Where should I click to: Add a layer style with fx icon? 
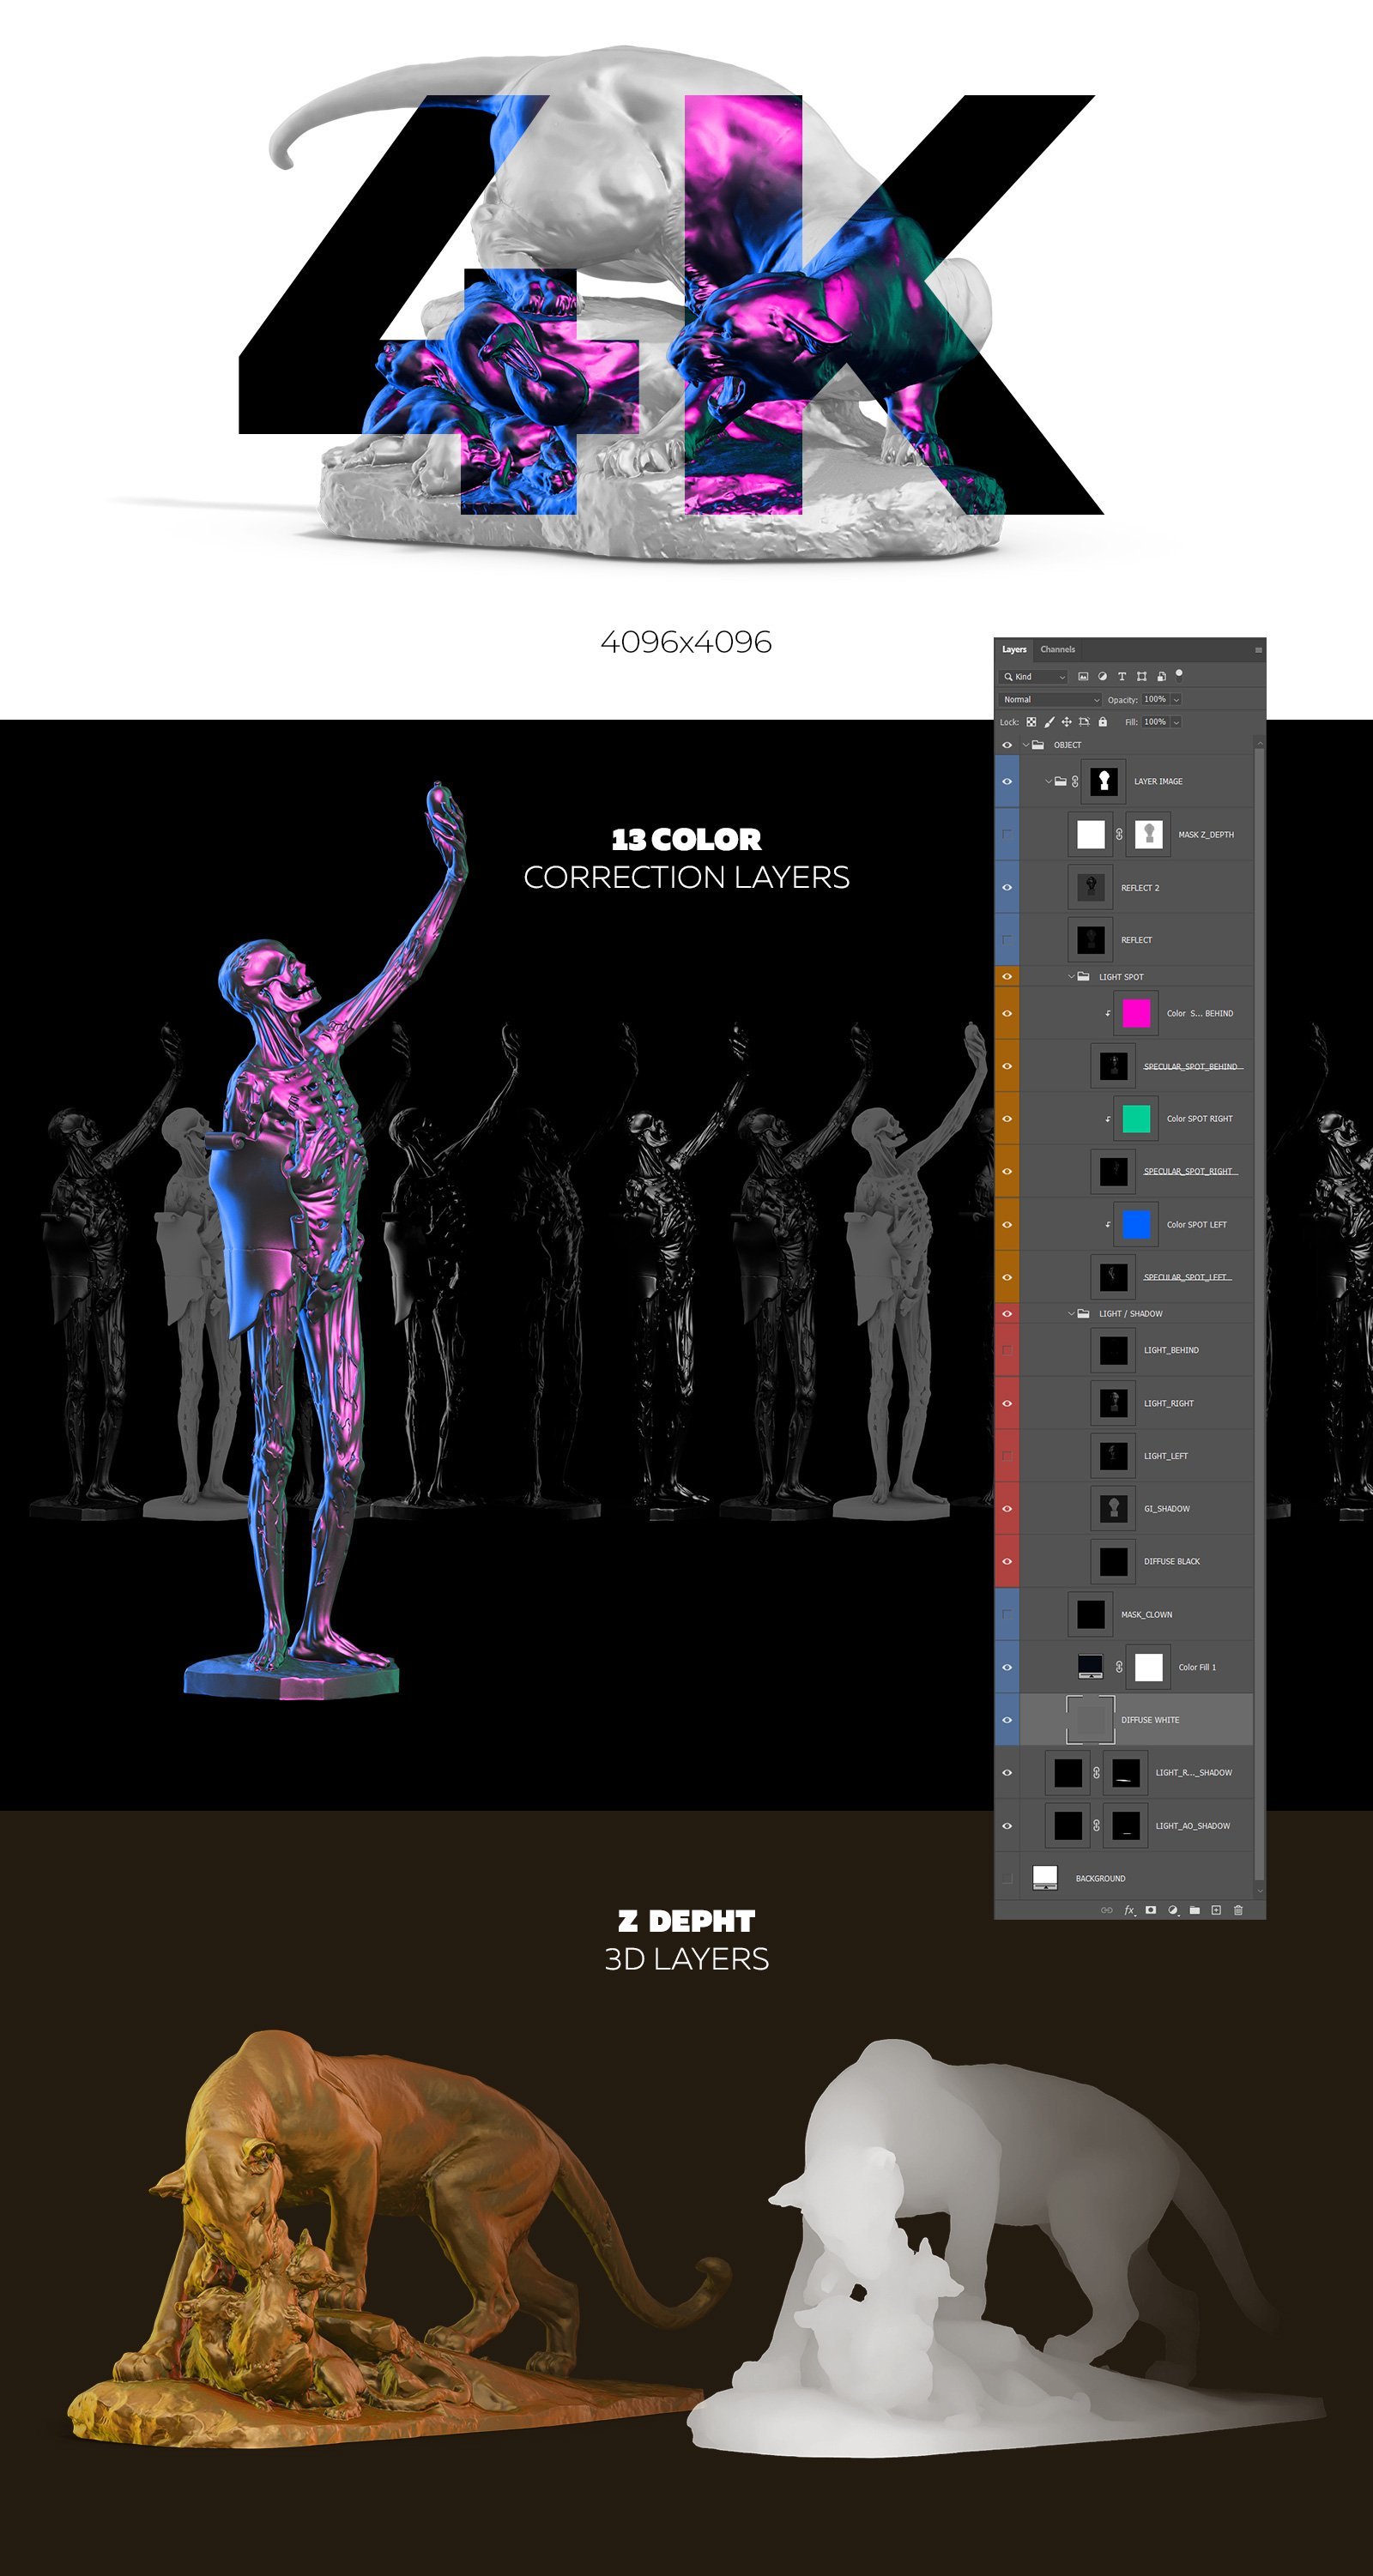coord(1128,1910)
